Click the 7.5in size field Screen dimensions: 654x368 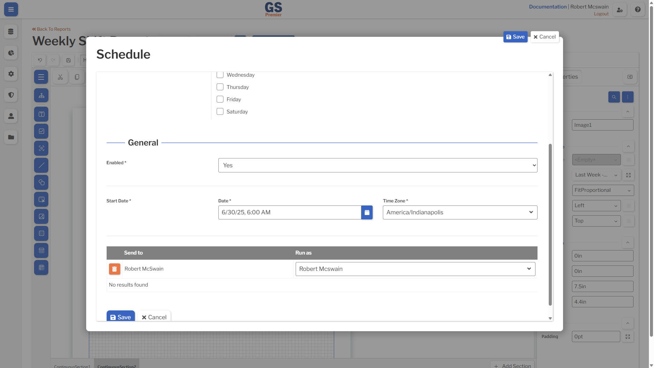pos(603,287)
